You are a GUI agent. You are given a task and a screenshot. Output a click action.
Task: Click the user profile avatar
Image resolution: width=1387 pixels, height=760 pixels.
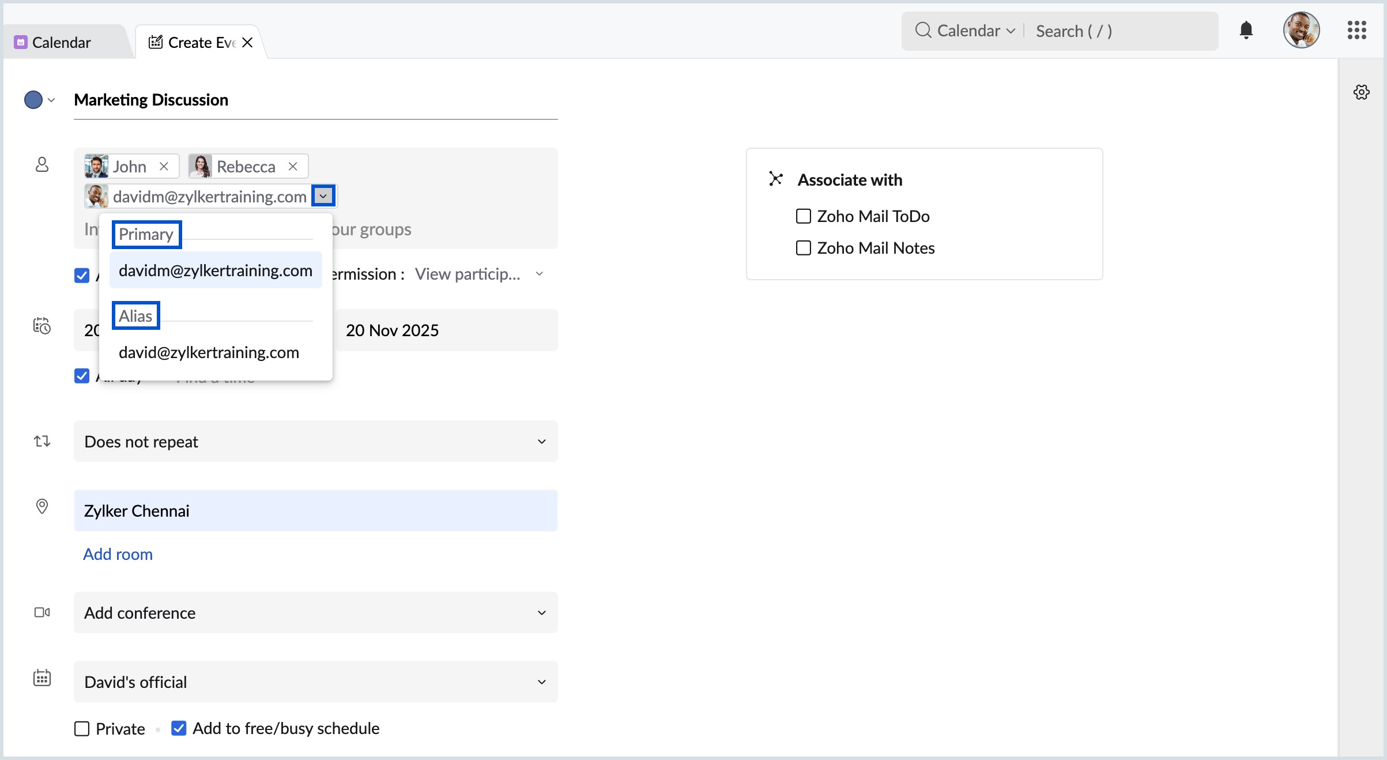[1301, 30]
